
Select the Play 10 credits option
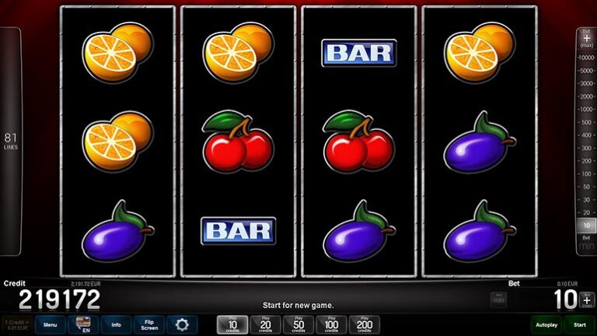232,324
